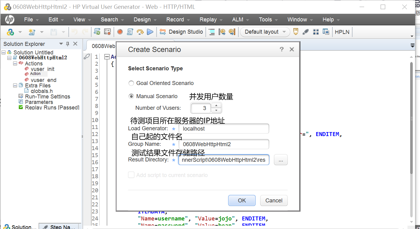Viewport: 420px width, 229px height.
Task: Click OK in Create Scenario dialog
Action: point(242,201)
